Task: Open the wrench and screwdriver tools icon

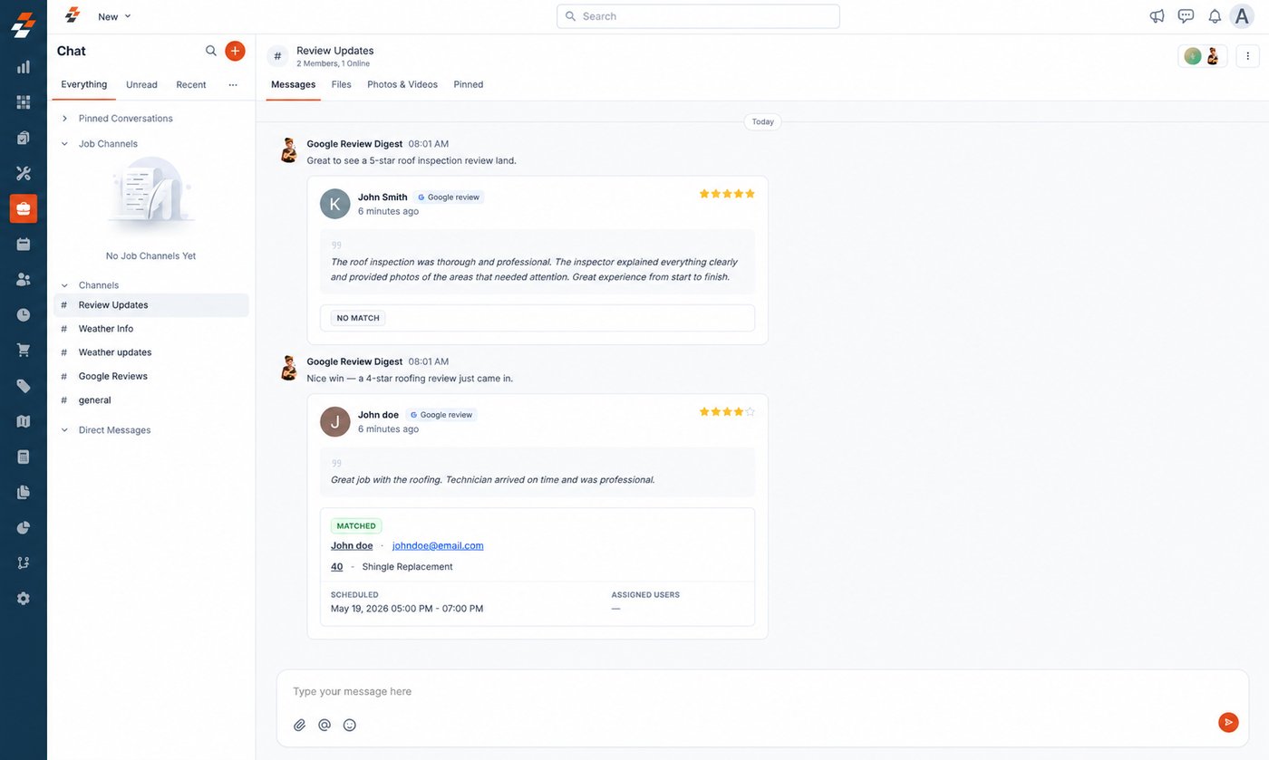Action: (x=24, y=173)
